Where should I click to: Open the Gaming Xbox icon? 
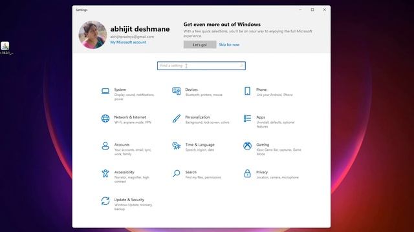pos(247,146)
